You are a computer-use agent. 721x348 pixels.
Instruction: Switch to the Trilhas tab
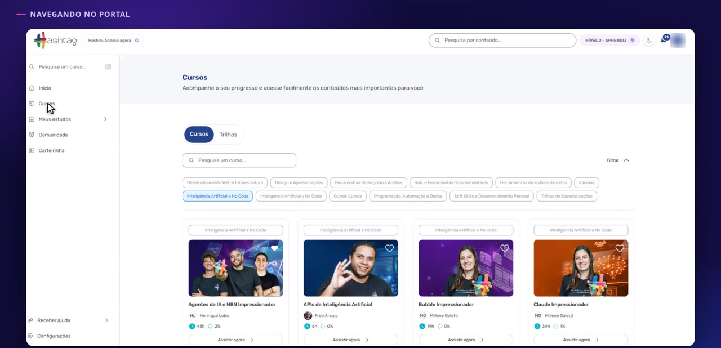[228, 135]
